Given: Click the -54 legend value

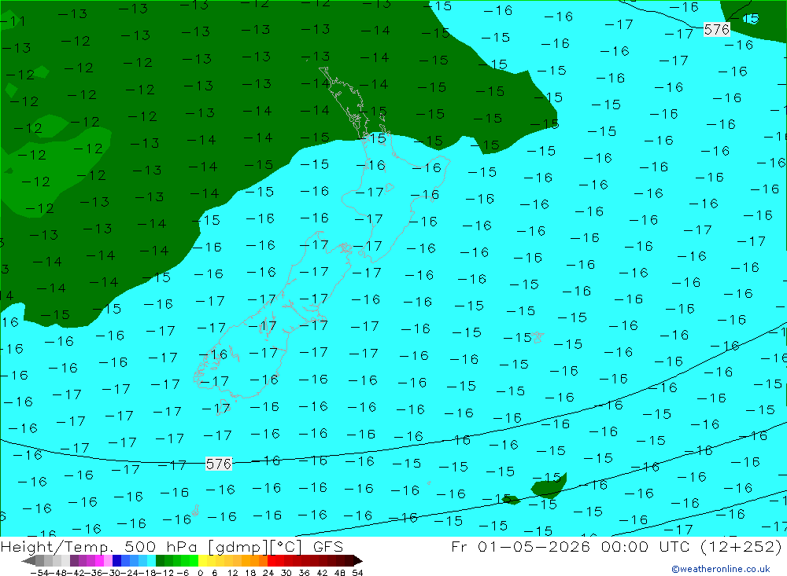Looking at the screenshot, I should tap(39, 573).
